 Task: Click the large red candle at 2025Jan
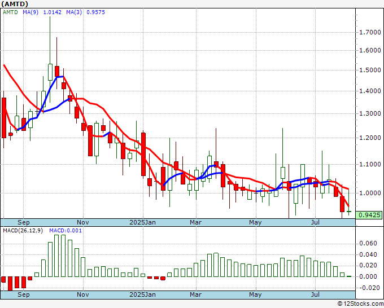pyautogui.click(x=143, y=155)
